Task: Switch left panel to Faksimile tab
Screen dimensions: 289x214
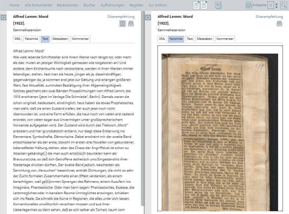Action: (31, 39)
